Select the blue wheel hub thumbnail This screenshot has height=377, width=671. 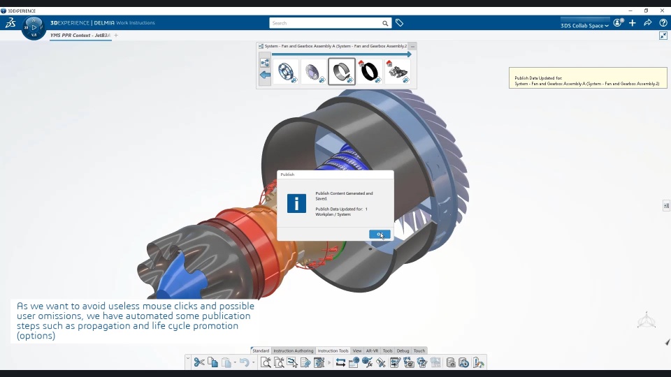[x=287, y=71]
